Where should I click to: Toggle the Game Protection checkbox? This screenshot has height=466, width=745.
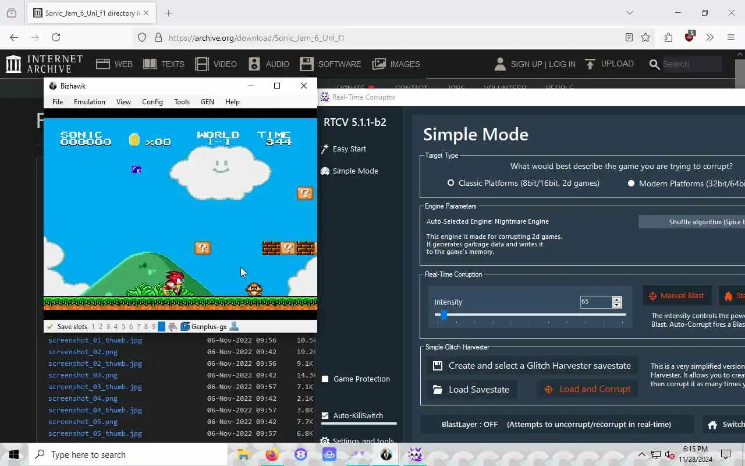tap(325, 379)
